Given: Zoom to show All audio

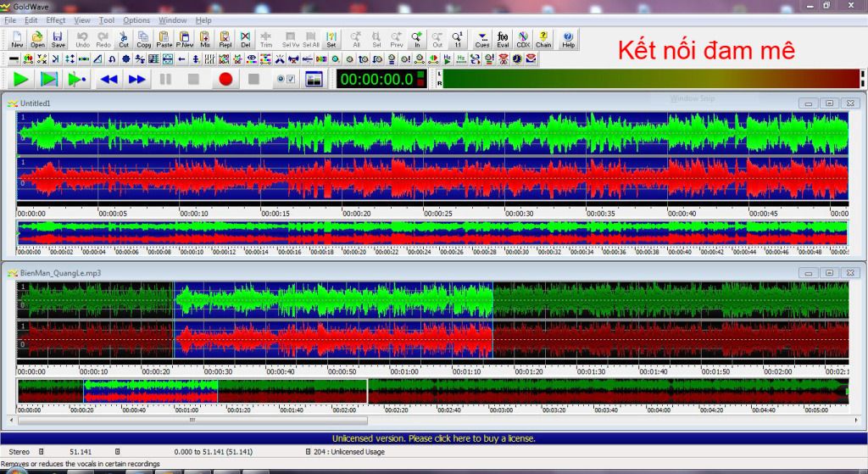Looking at the screenshot, I should coord(356,39).
